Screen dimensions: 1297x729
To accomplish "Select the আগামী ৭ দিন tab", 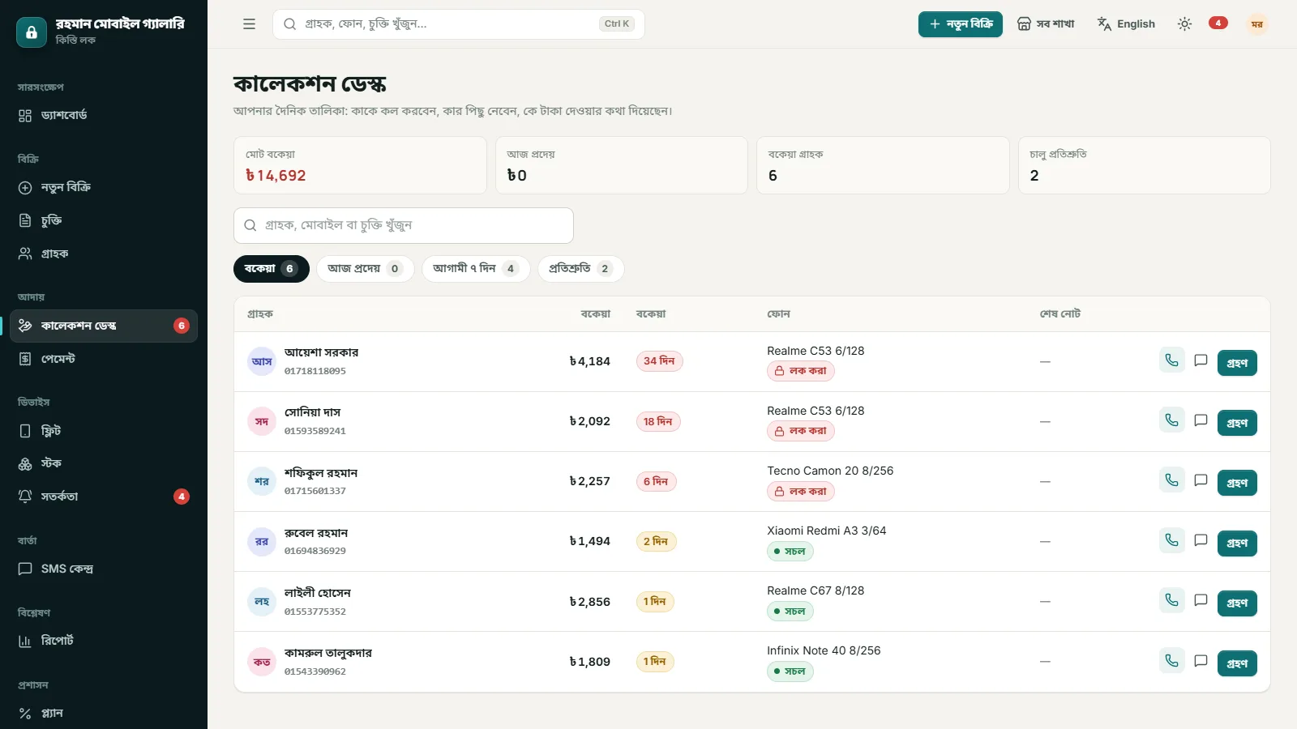I will tap(476, 269).
